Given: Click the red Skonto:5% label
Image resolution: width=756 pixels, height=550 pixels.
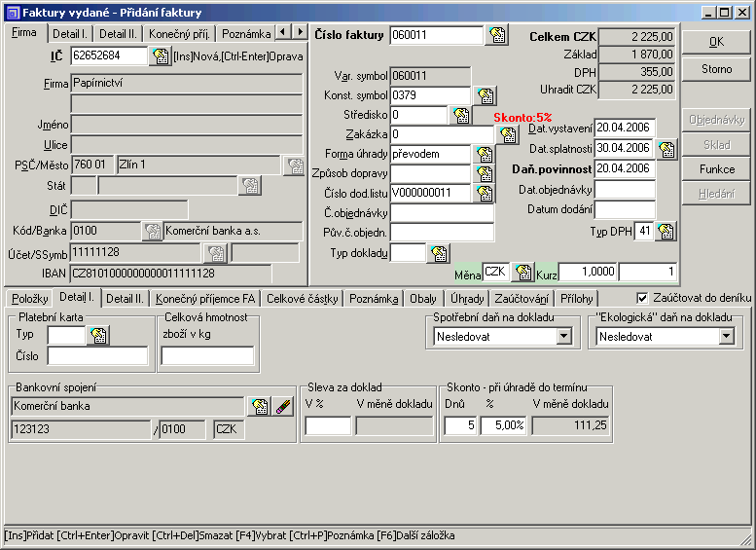Looking at the screenshot, I should point(522,117).
